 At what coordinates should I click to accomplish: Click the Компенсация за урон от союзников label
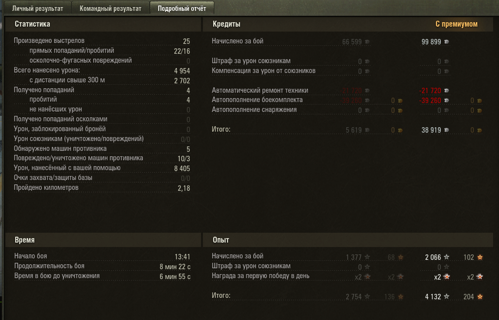(x=264, y=71)
